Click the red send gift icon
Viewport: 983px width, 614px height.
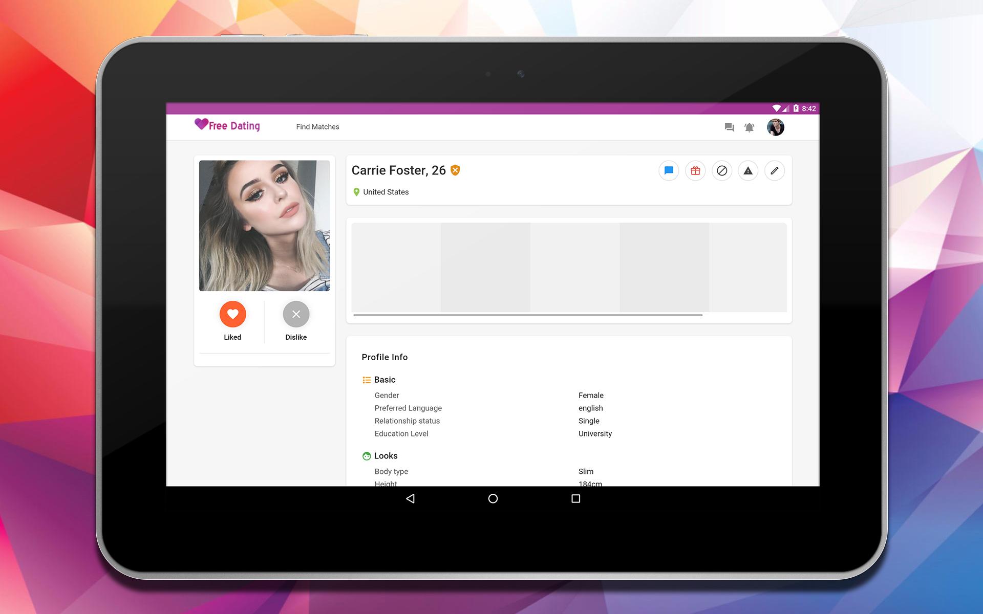click(695, 170)
